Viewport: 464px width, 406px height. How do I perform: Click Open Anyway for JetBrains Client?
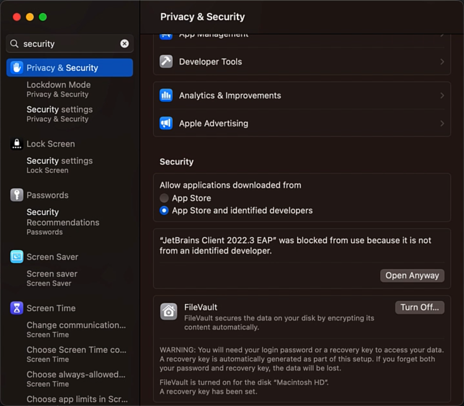(x=412, y=275)
